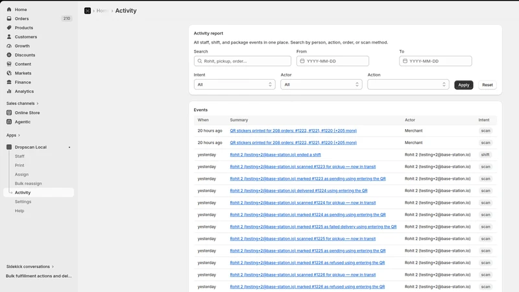Go to Bulk reassign page
Image resolution: width=519 pixels, height=292 pixels.
(x=28, y=184)
